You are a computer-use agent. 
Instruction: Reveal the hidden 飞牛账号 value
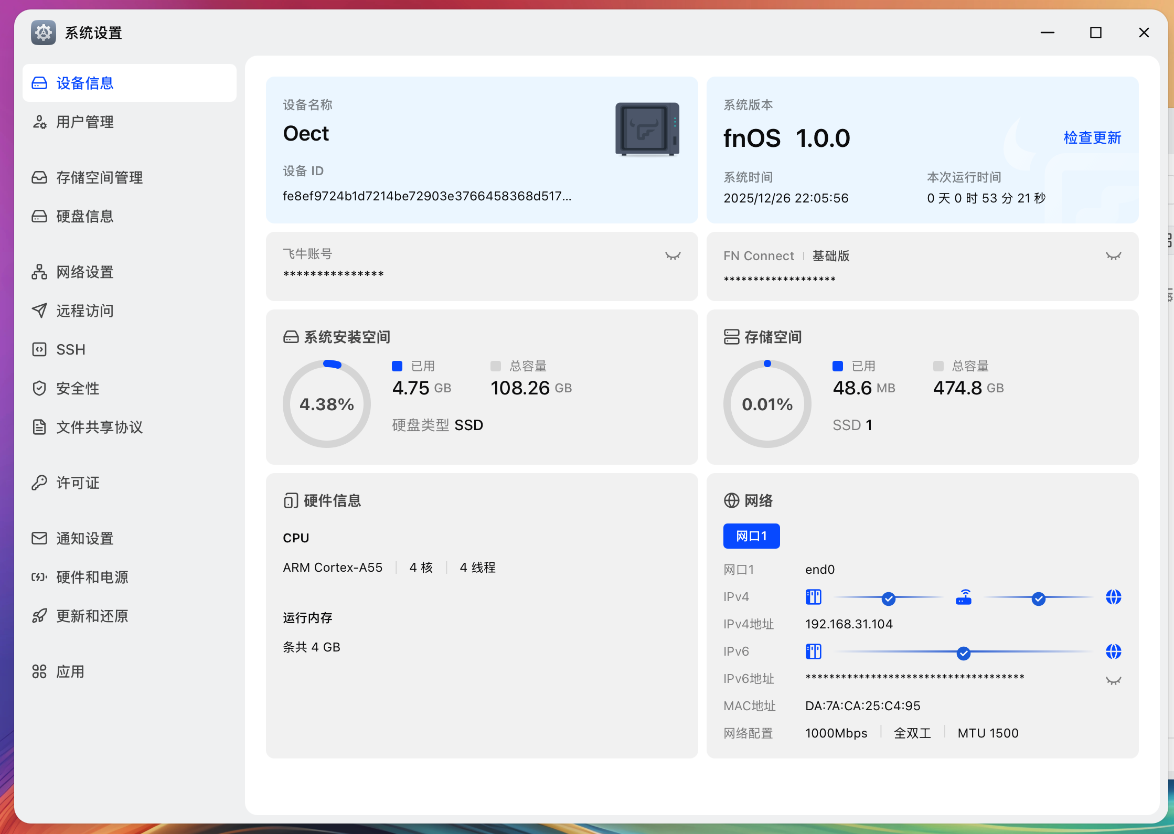pyautogui.click(x=673, y=255)
